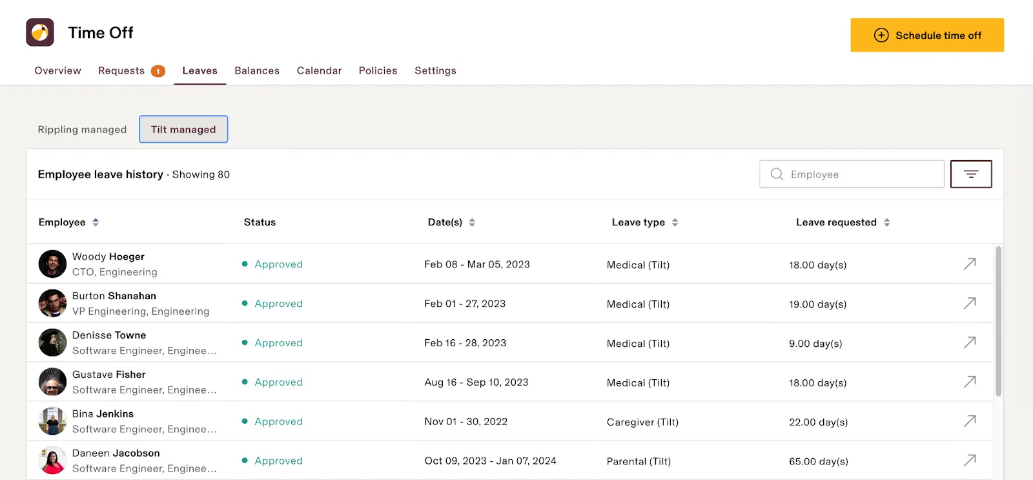The height and width of the screenshot is (480, 1033).
Task: Click the 'Parental (Tilt)' leave type cell
Action: click(x=639, y=462)
